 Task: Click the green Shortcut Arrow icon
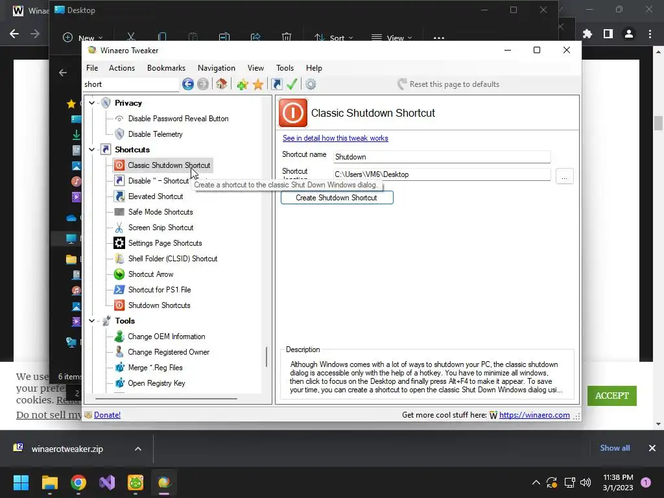(x=119, y=274)
